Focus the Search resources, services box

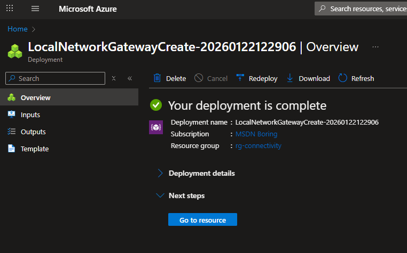[361, 9]
